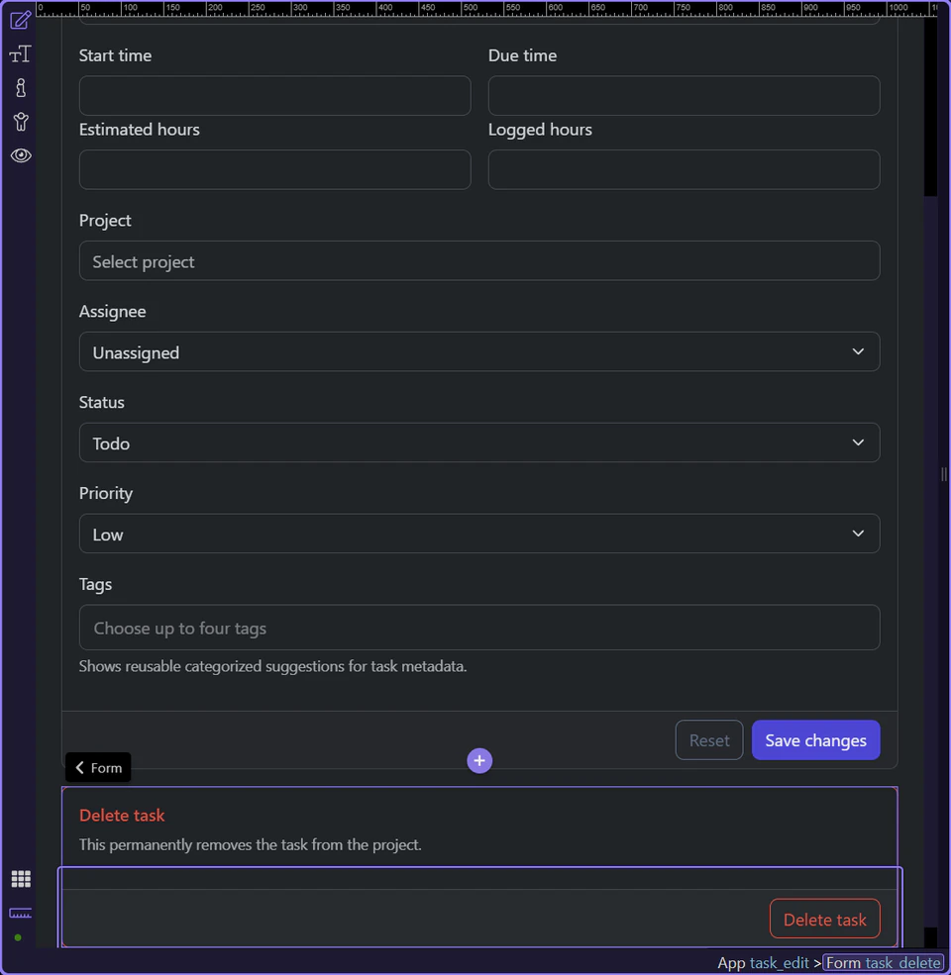
Task: Open the apps grid icon near the bottom
Action: pos(20,878)
